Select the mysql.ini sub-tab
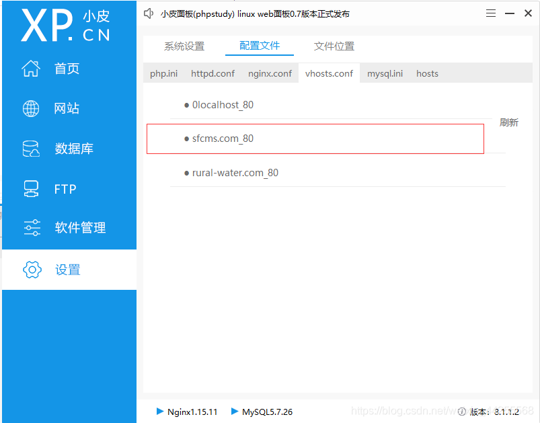The image size is (540, 423). tap(385, 73)
